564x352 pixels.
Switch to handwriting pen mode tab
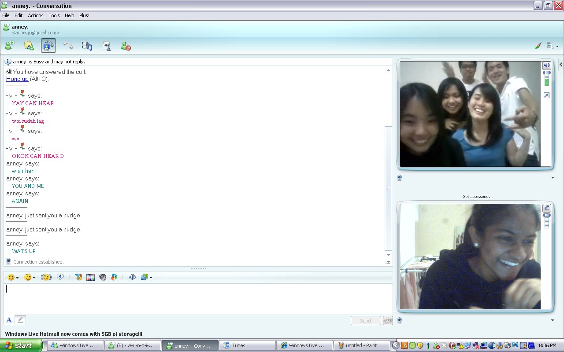[x=20, y=320]
